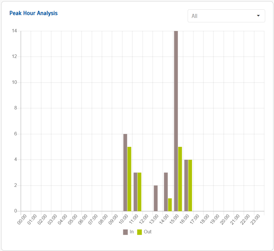Select the green 'Out' bar at 16:00

(x=190, y=185)
